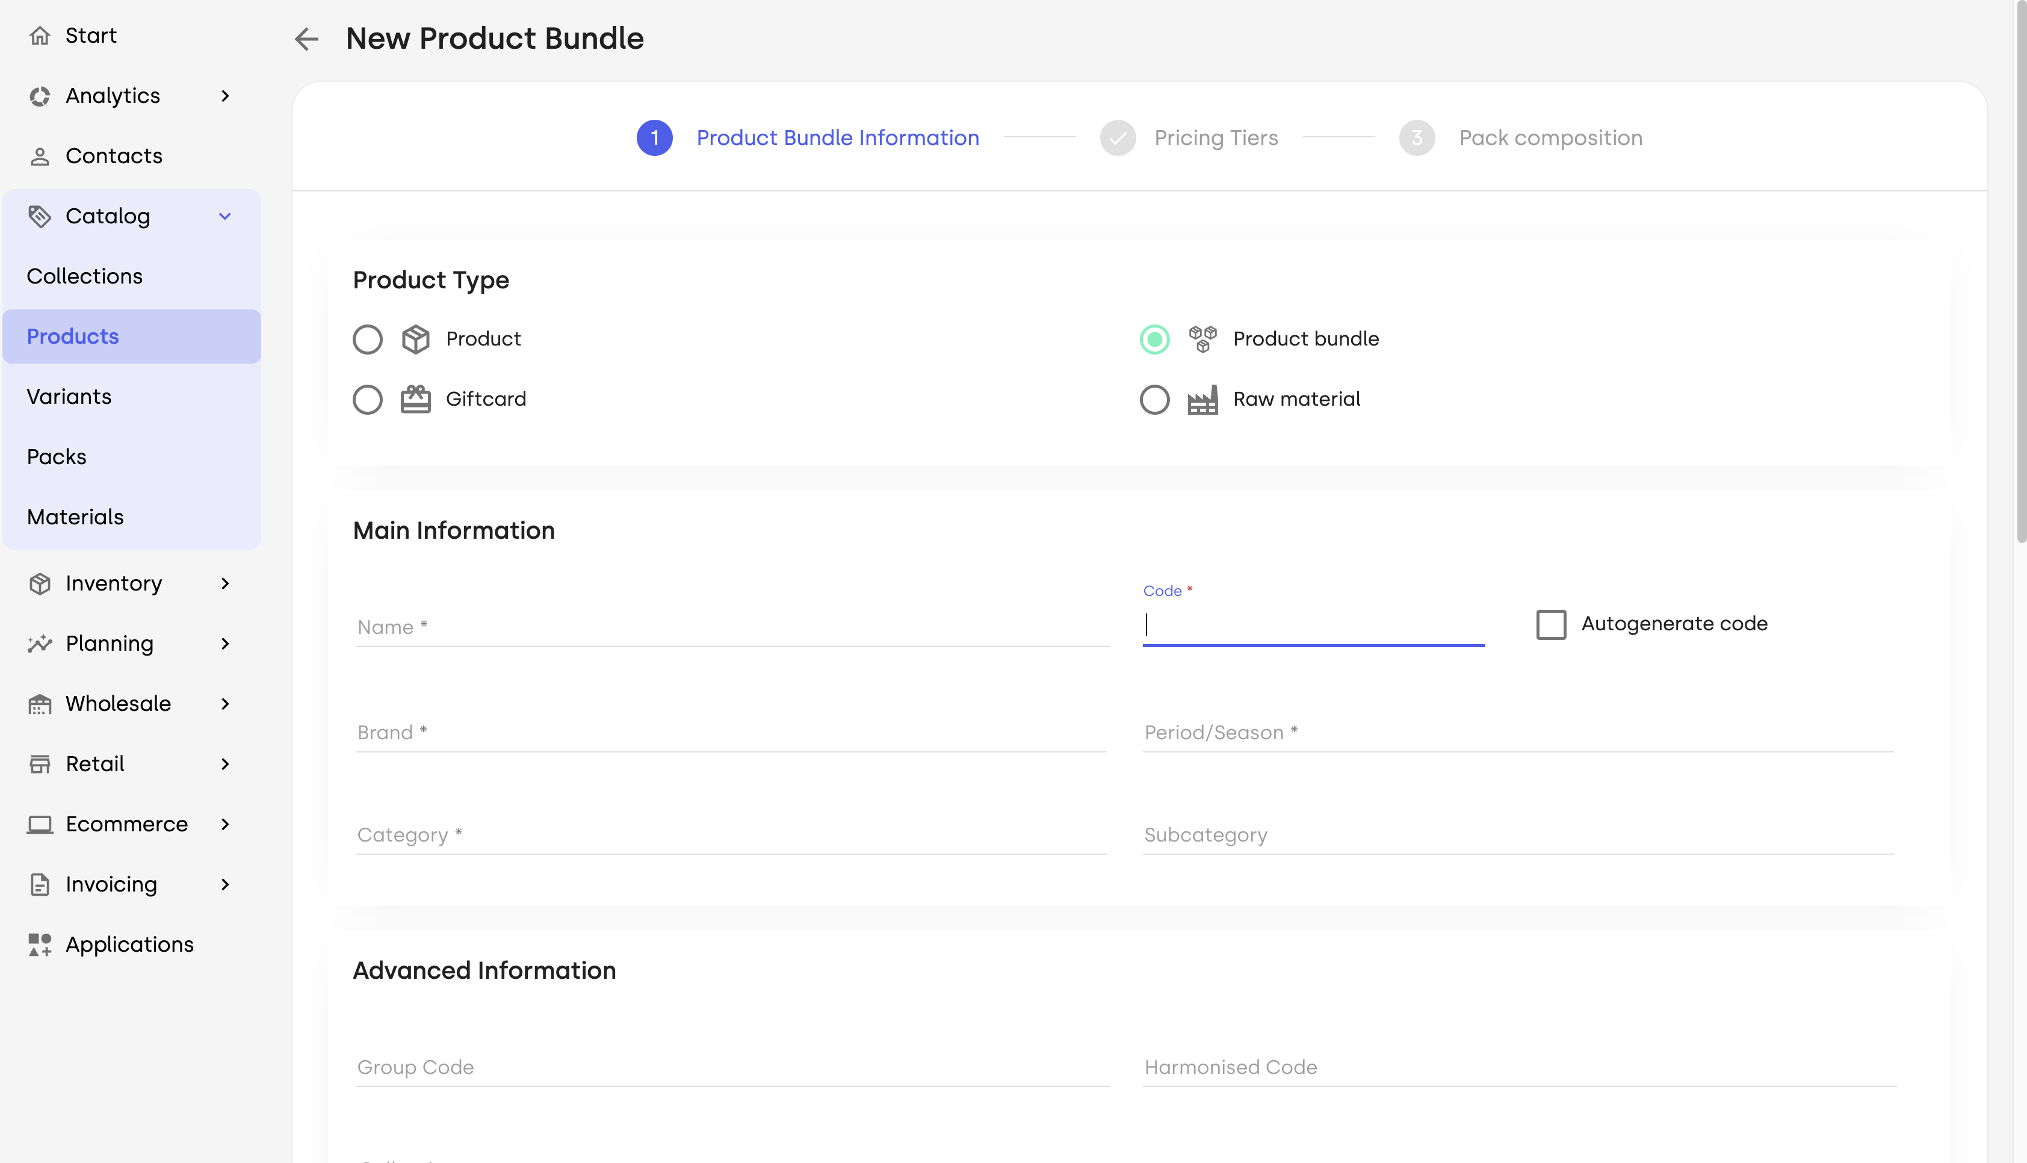Open the Category dropdown field
This screenshot has width=2027, height=1163.
(731, 835)
